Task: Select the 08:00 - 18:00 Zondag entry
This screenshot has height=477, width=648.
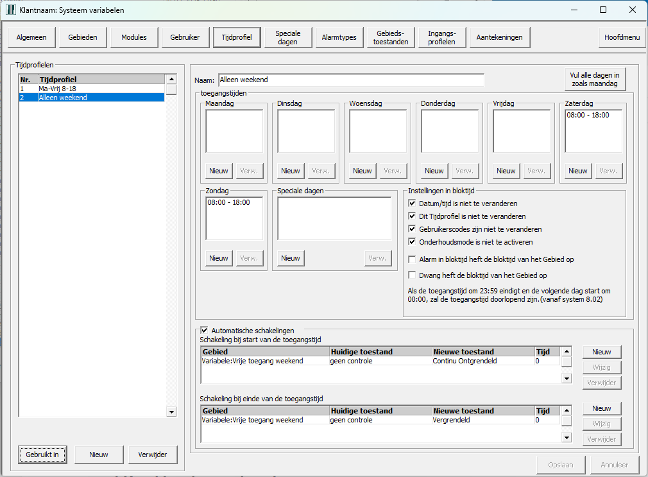Action: 229,202
